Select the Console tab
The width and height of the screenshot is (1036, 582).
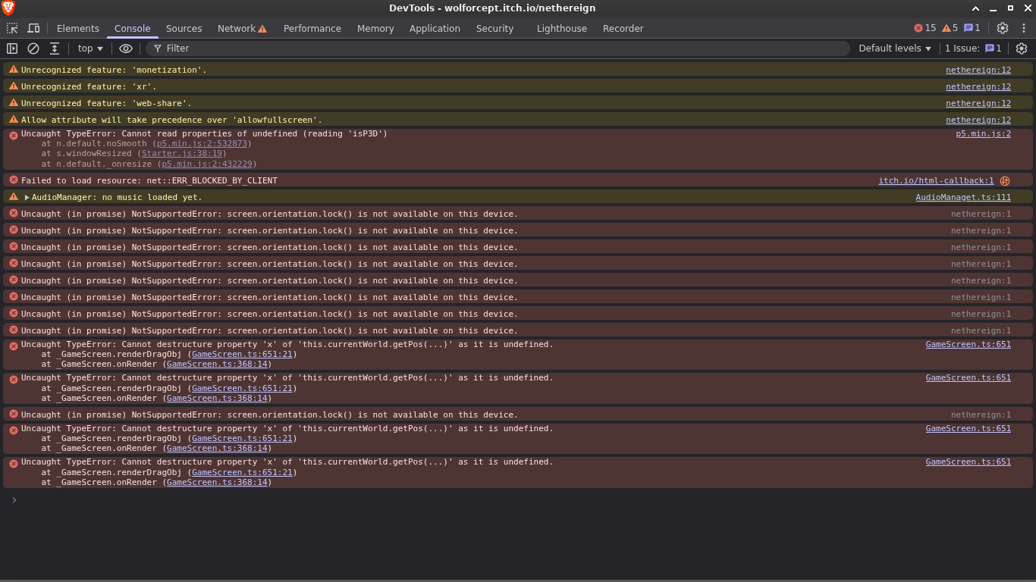click(133, 29)
